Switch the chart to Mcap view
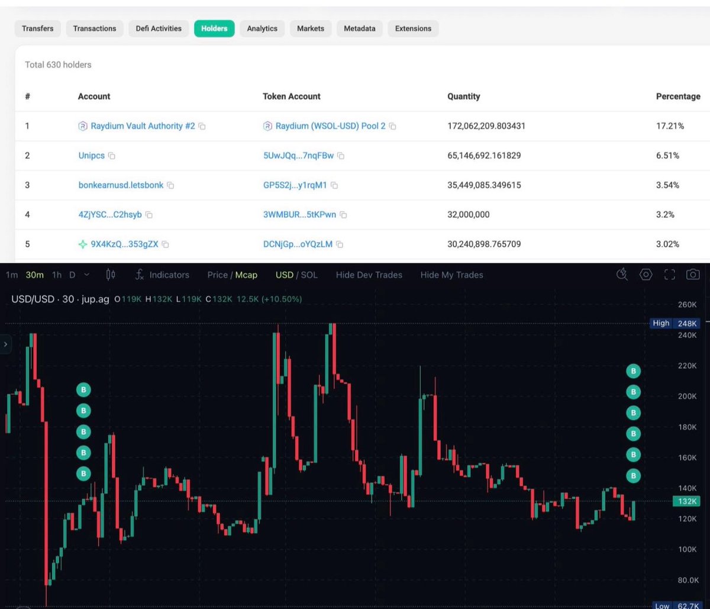The image size is (710, 609). tap(246, 275)
